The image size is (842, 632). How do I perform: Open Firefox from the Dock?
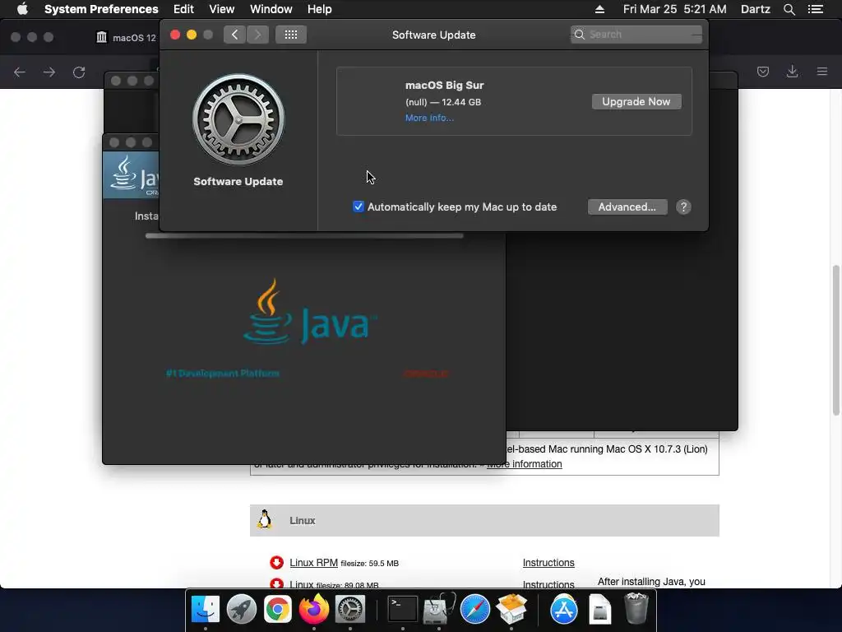tap(313, 609)
